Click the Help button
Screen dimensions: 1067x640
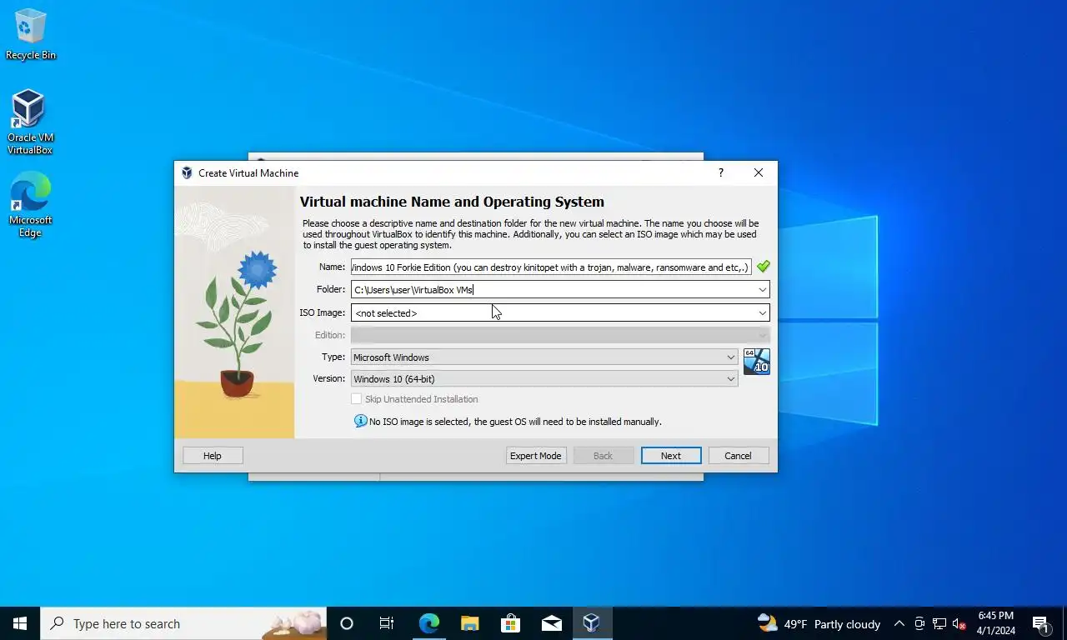213,456
